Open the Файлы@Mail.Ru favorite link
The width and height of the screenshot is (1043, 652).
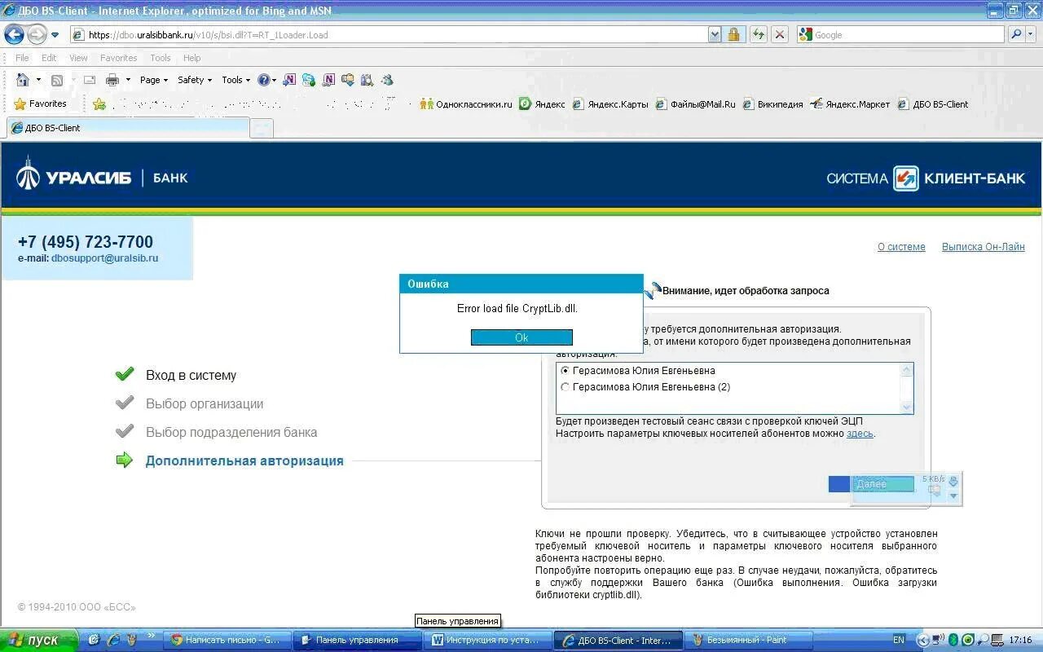pyautogui.click(x=696, y=104)
